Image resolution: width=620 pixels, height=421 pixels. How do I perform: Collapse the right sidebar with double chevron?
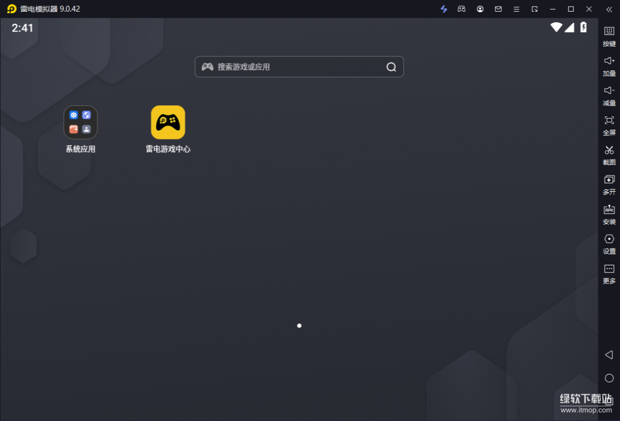click(x=609, y=9)
